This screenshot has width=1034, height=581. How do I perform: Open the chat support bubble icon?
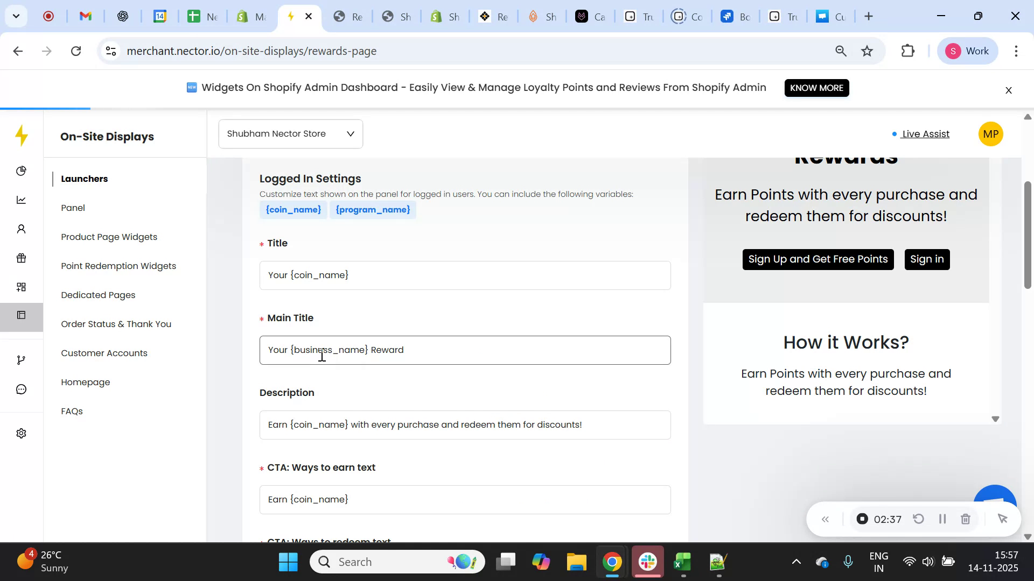pyautogui.click(x=22, y=389)
